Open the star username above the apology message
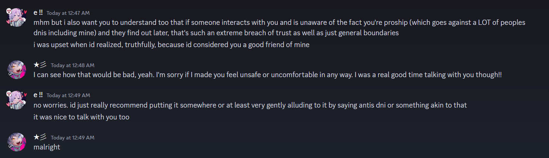Viewport: 549px width, 158px height. 40,65
